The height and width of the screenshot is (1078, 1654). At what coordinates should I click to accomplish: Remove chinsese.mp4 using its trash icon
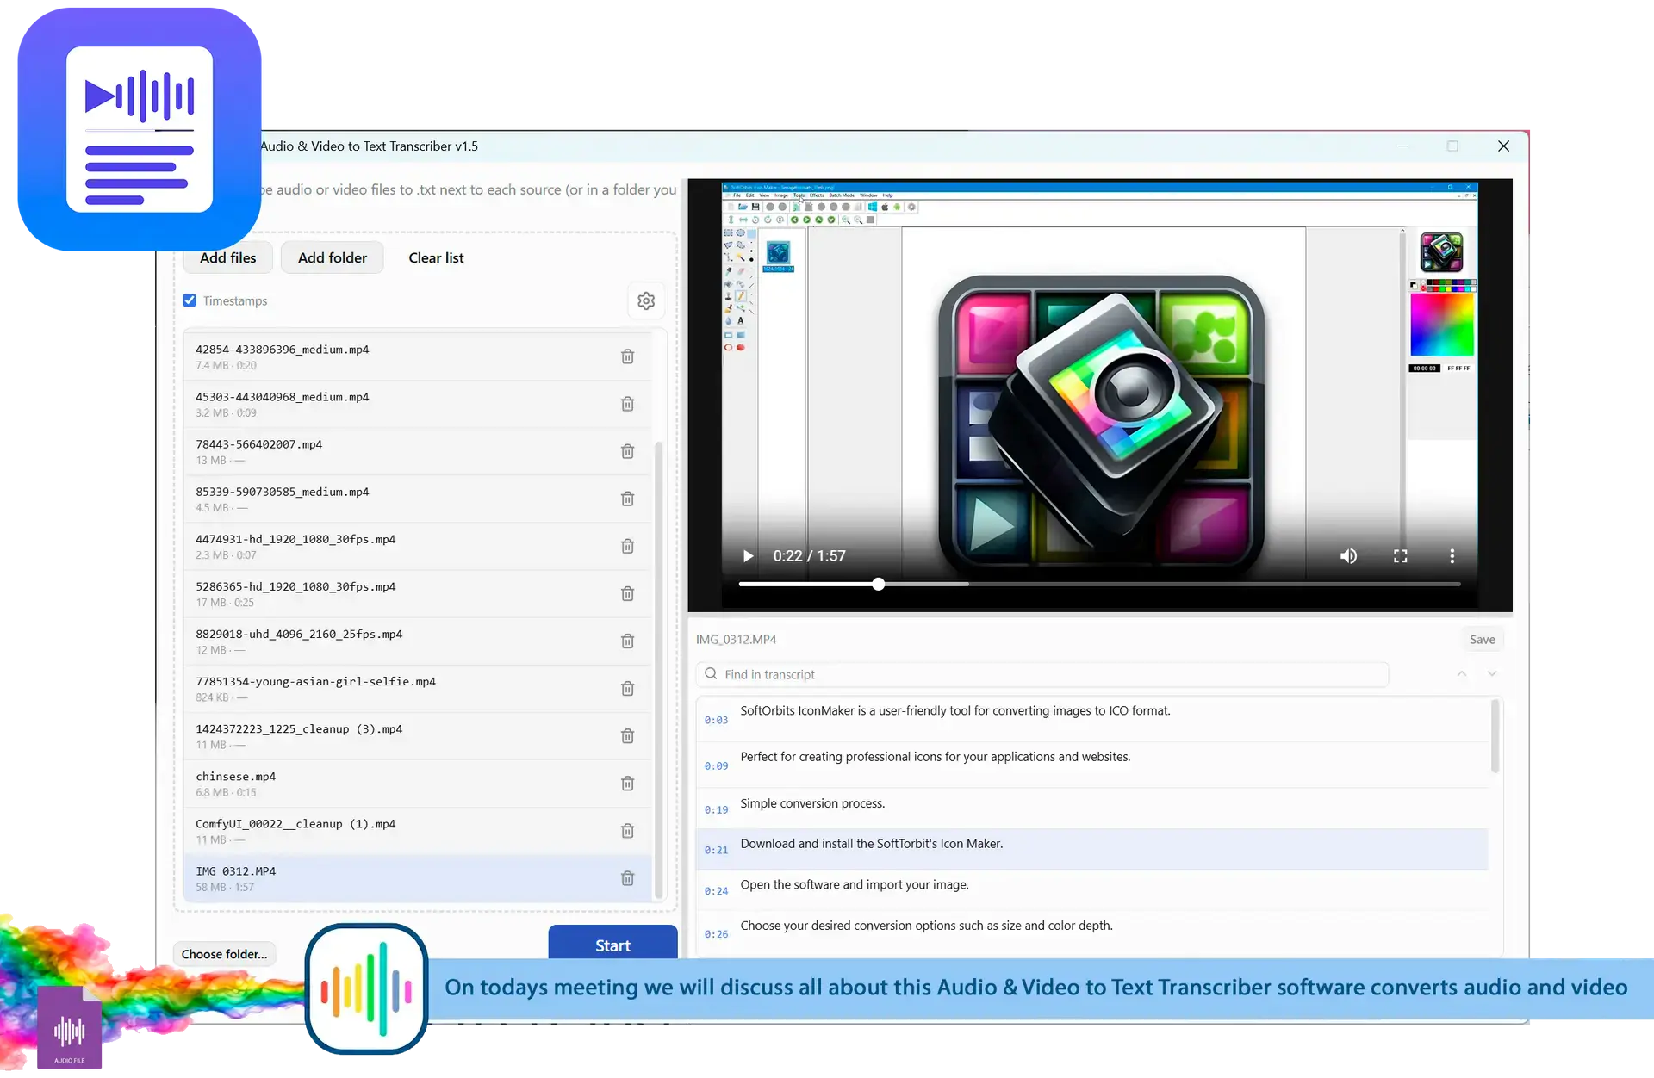628,784
